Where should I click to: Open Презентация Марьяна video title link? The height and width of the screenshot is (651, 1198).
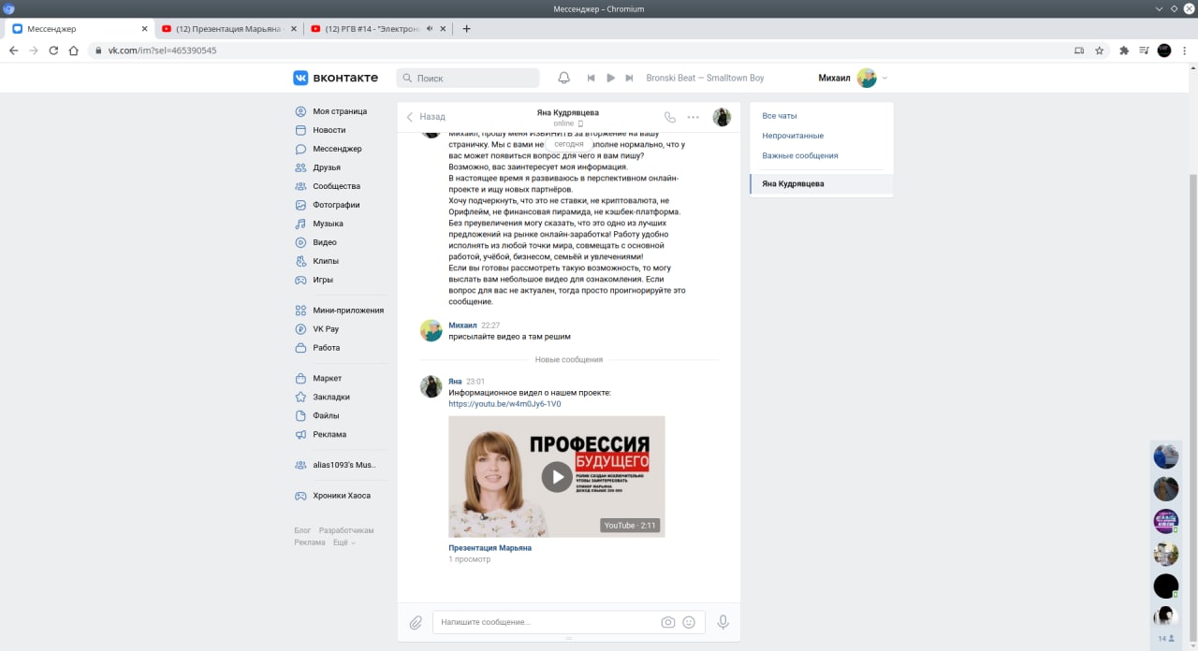(x=489, y=548)
